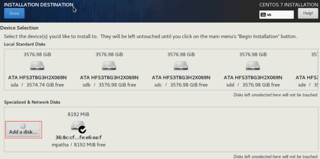Image resolution: width=320 pixels, height=159 pixels.
Task: Pick the sdd hard drive icon
Action: click(x=253, y=66)
